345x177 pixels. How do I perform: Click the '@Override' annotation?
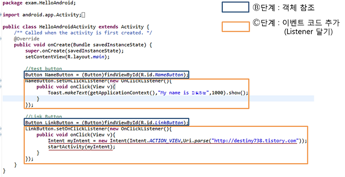[27, 39]
